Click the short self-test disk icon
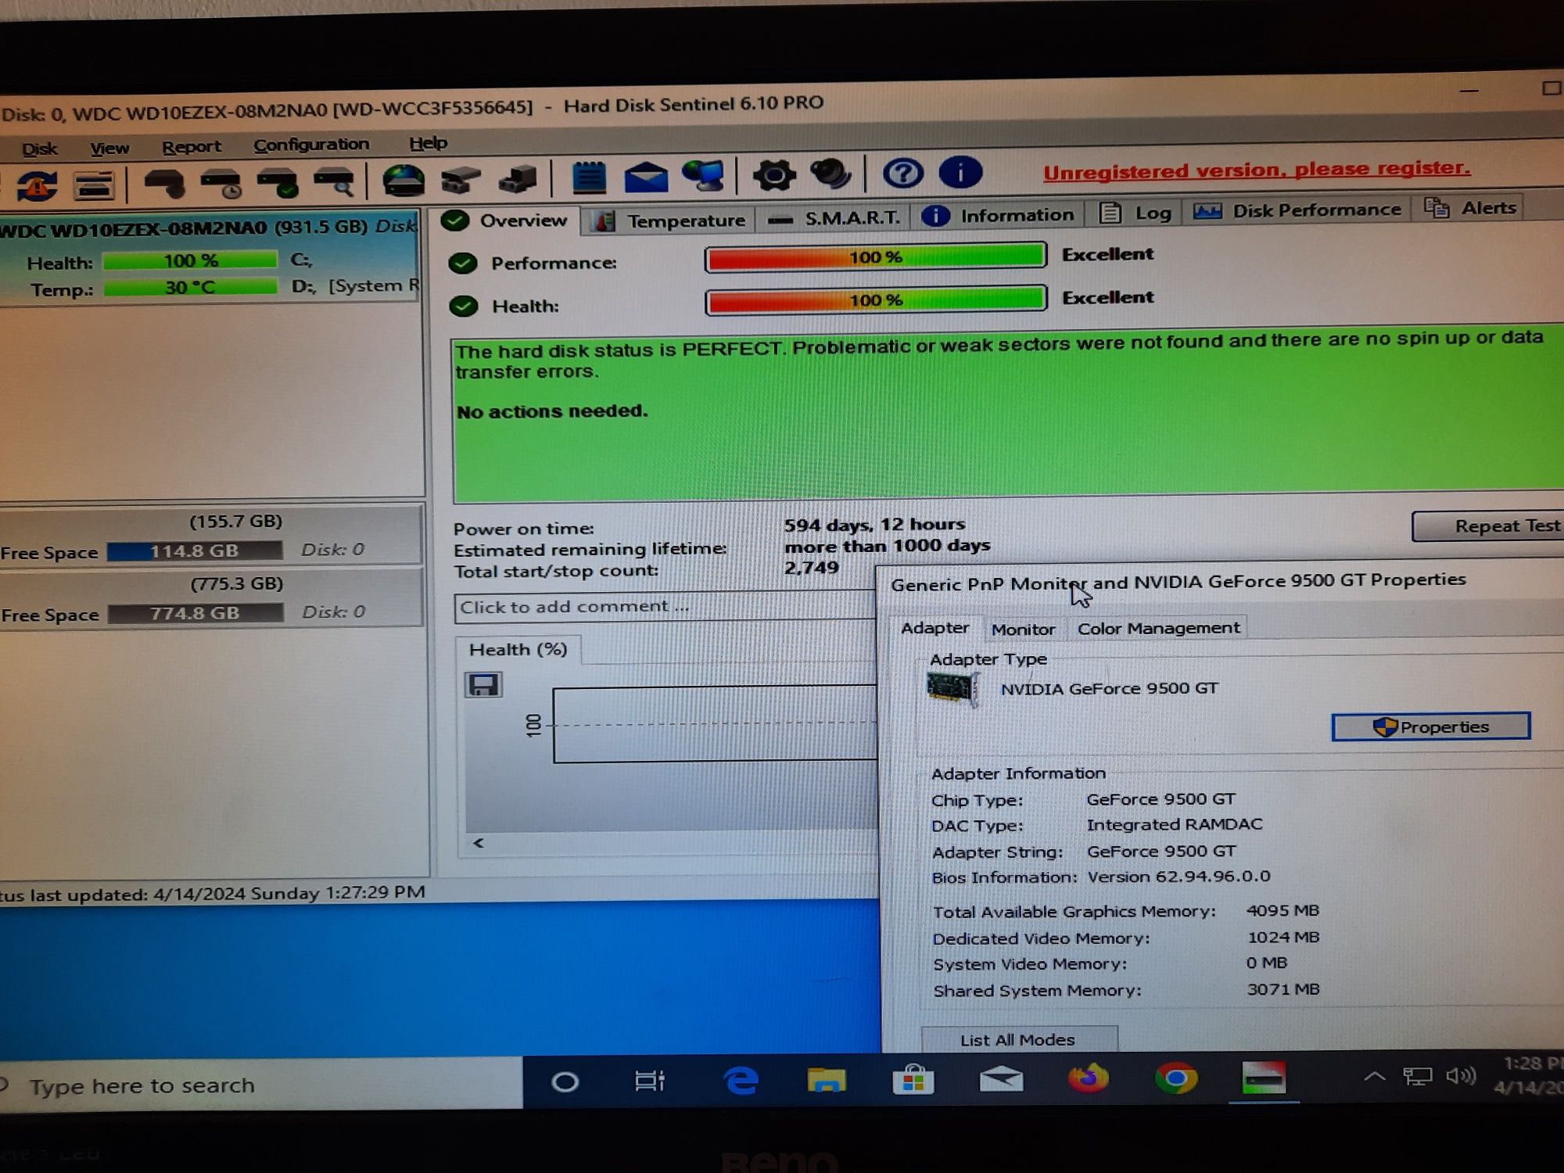1564x1173 pixels. coord(164,184)
